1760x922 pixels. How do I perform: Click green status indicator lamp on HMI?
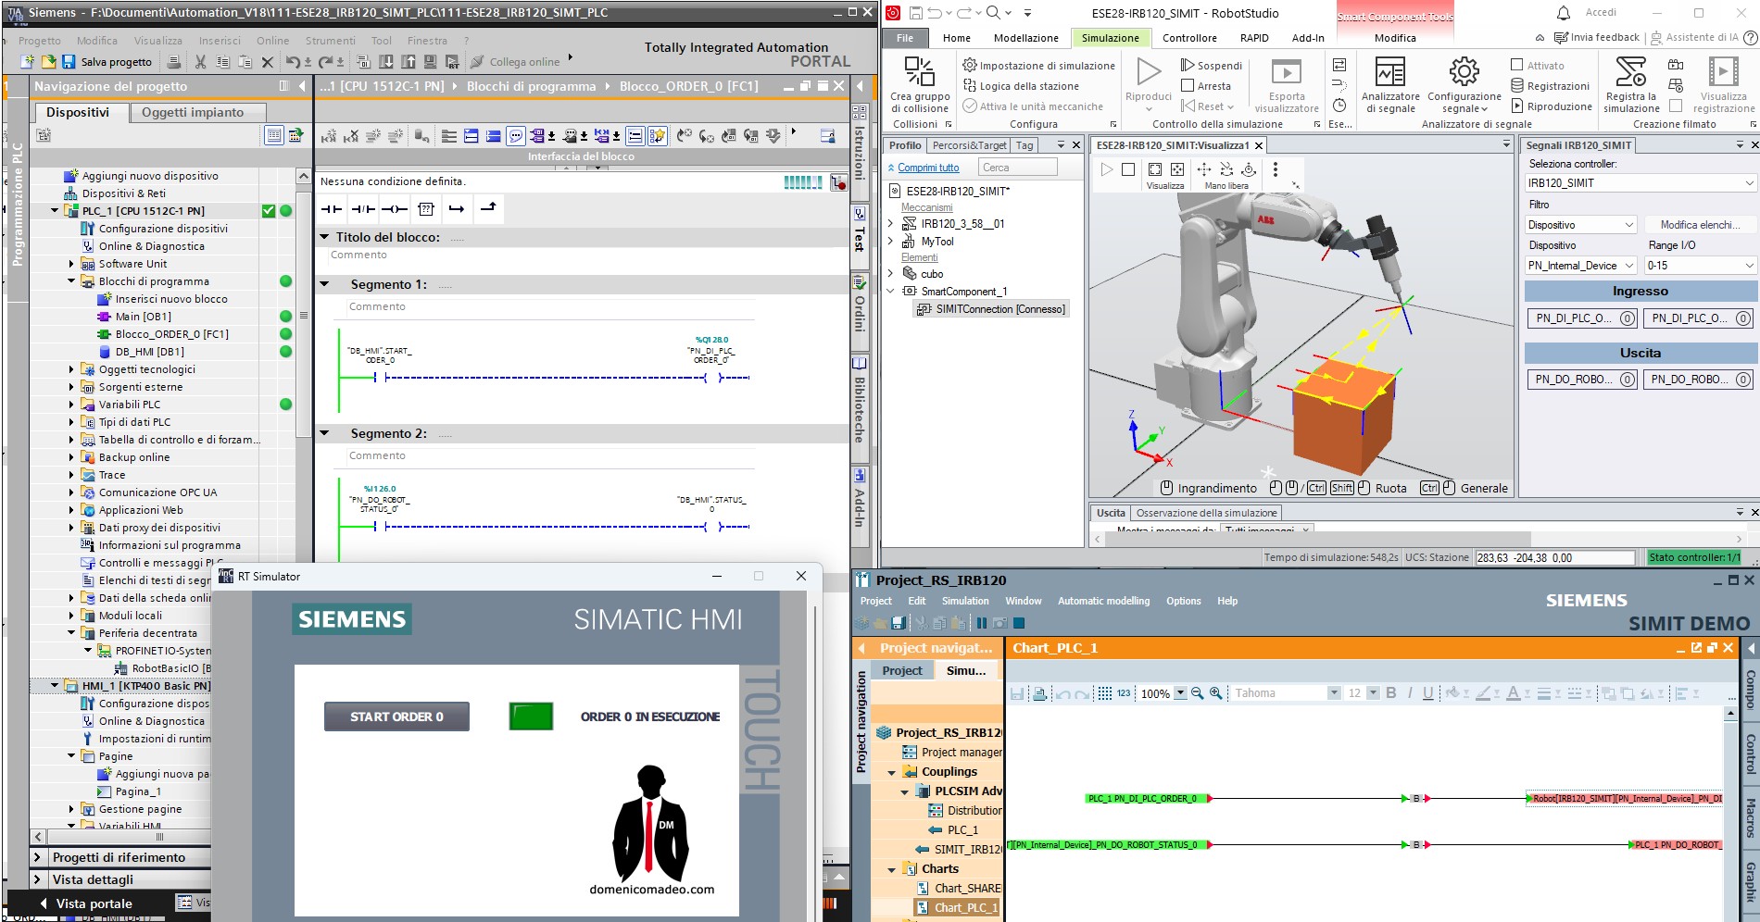click(x=531, y=716)
